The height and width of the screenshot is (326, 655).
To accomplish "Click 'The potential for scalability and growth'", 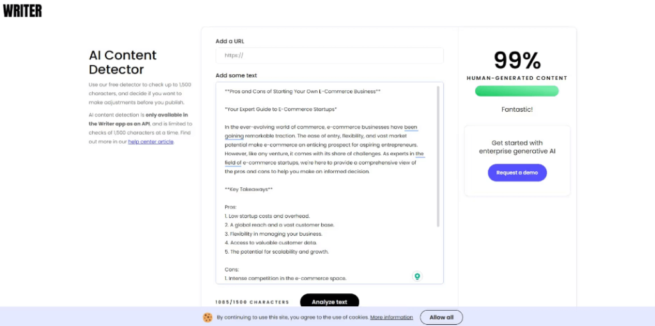I will (x=277, y=252).
